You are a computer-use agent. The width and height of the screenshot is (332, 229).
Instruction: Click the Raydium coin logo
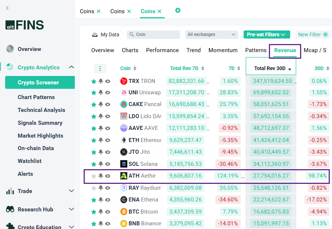pos(124,188)
